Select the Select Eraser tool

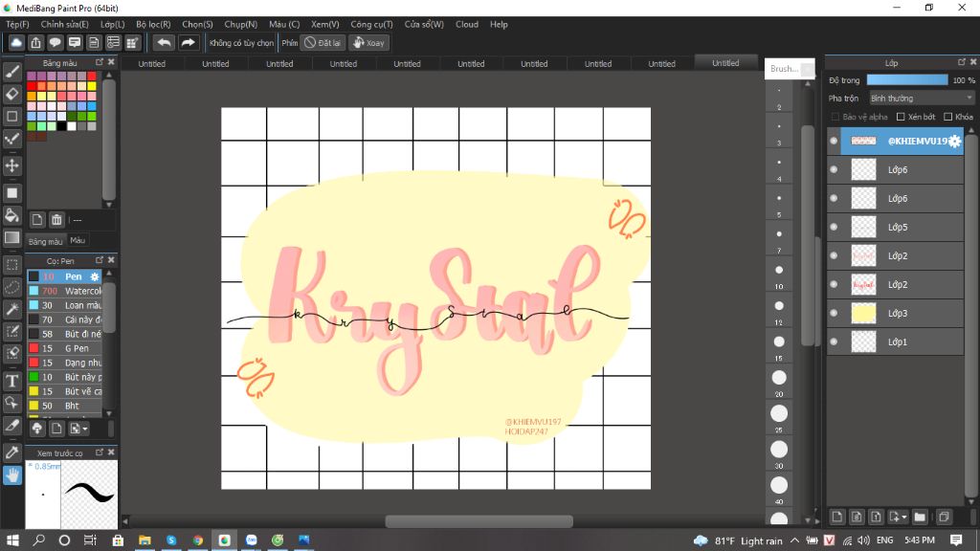pyautogui.click(x=11, y=353)
